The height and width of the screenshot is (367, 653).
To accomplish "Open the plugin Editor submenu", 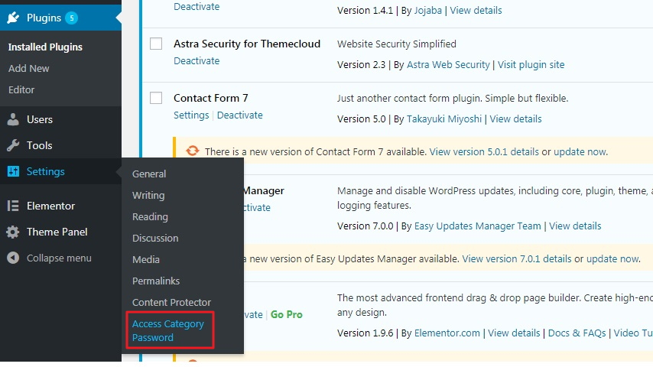I will point(21,89).
